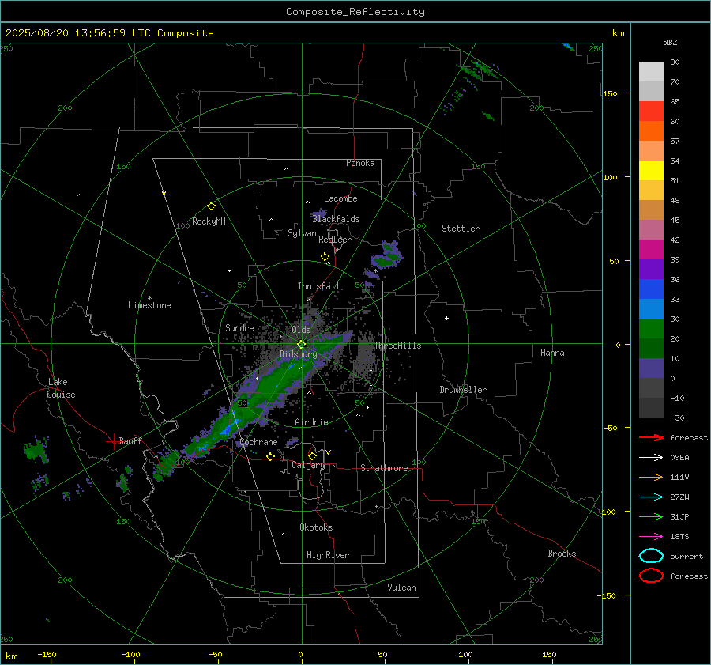This screenshot has width=711, height=665.
Task: Click the red 60-65 dBZ color swatch
Action: click(x=651, y=111)
